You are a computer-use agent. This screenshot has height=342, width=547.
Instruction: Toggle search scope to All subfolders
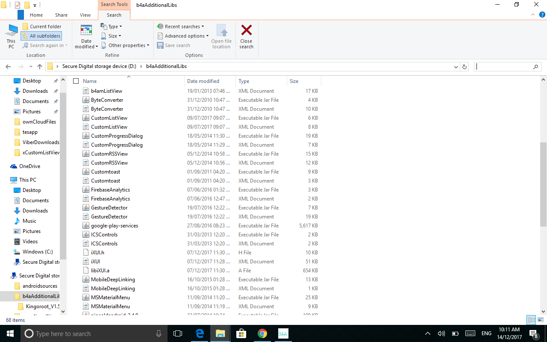point(41,36)
